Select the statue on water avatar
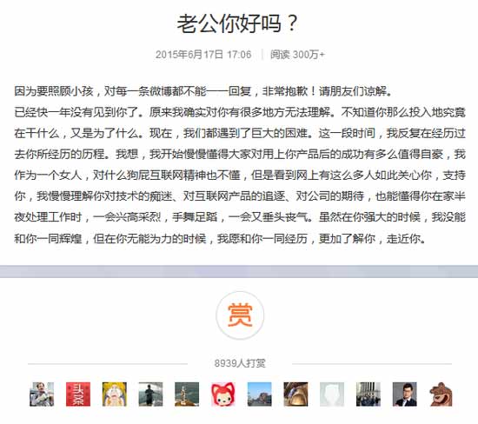 [x=187, y=394]
